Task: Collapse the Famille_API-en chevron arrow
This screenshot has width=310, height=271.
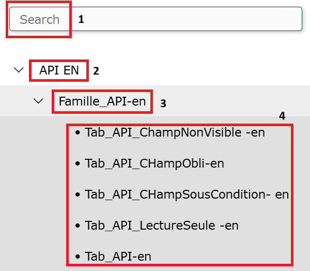Action: (38, 101)
